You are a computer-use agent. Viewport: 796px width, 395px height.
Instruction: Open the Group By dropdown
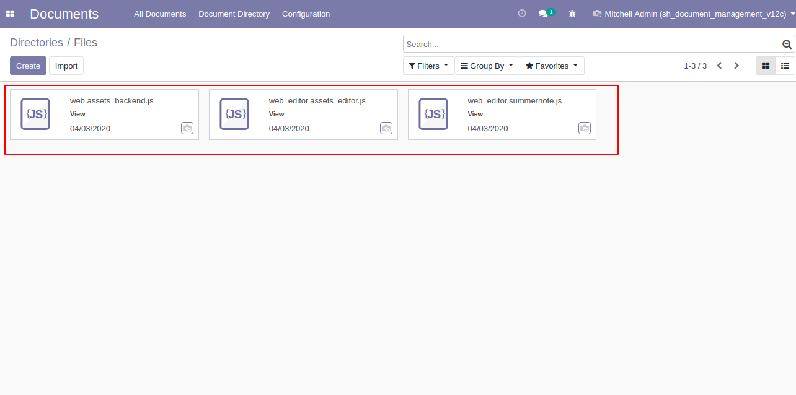click(487, 66)
